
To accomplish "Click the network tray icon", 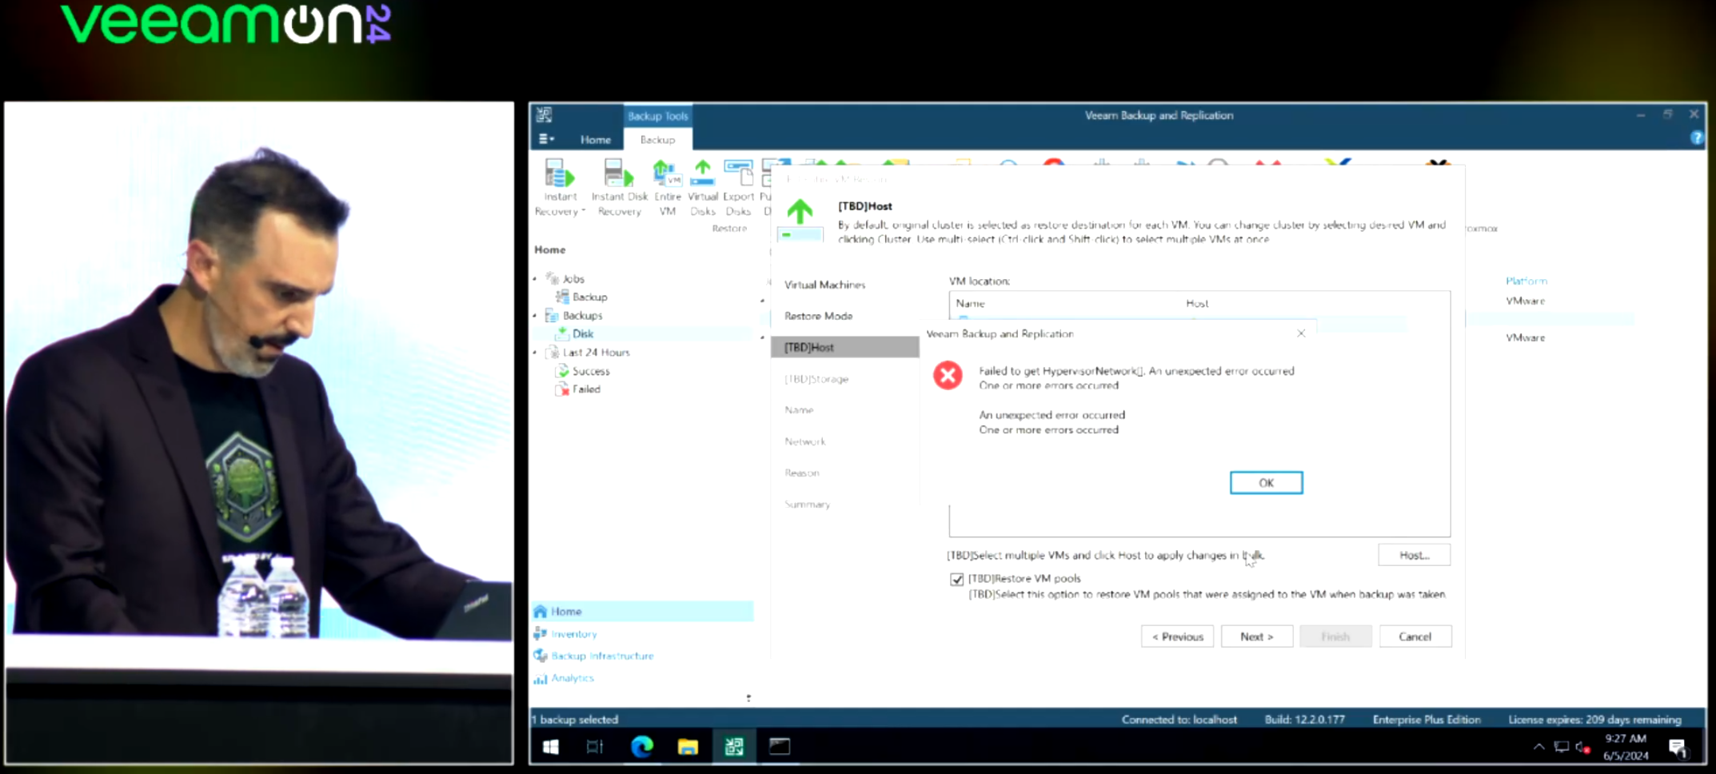I will tap(1561, 747).
